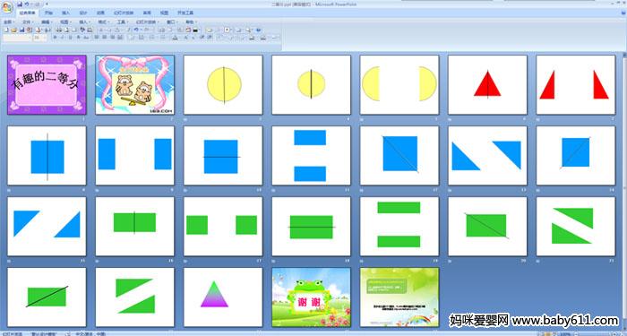Switch to the 插入 ribbon tab
This screenshot has width=627, height=336.
coord(66,13)
